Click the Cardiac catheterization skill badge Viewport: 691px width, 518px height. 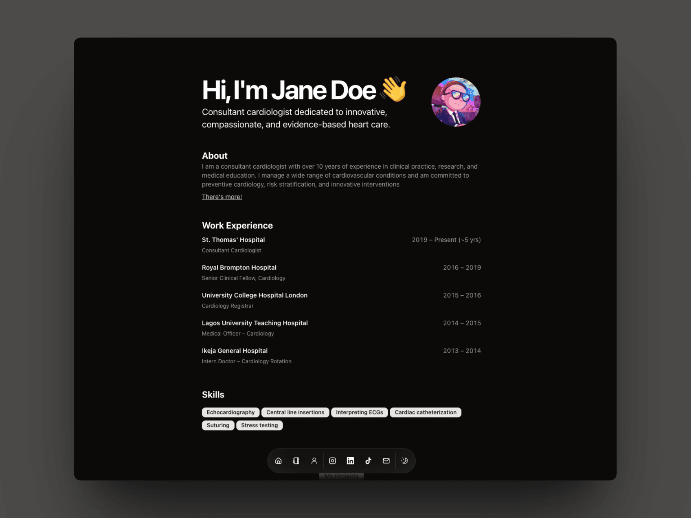pyautogui.click(x=425, y=412)
